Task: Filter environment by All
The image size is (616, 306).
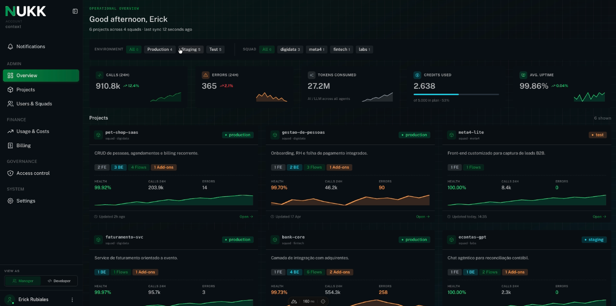Action: [x=134, y=50]
